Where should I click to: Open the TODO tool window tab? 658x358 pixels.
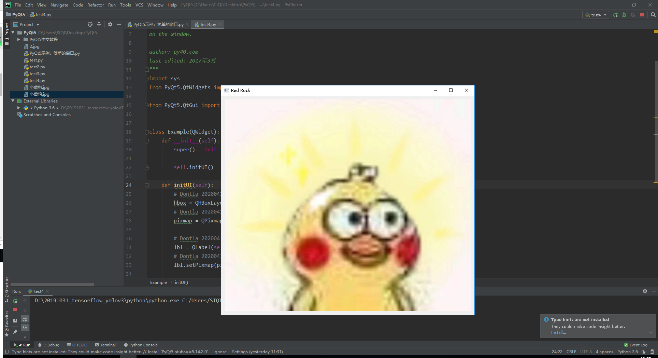click(x=77, y=345)
